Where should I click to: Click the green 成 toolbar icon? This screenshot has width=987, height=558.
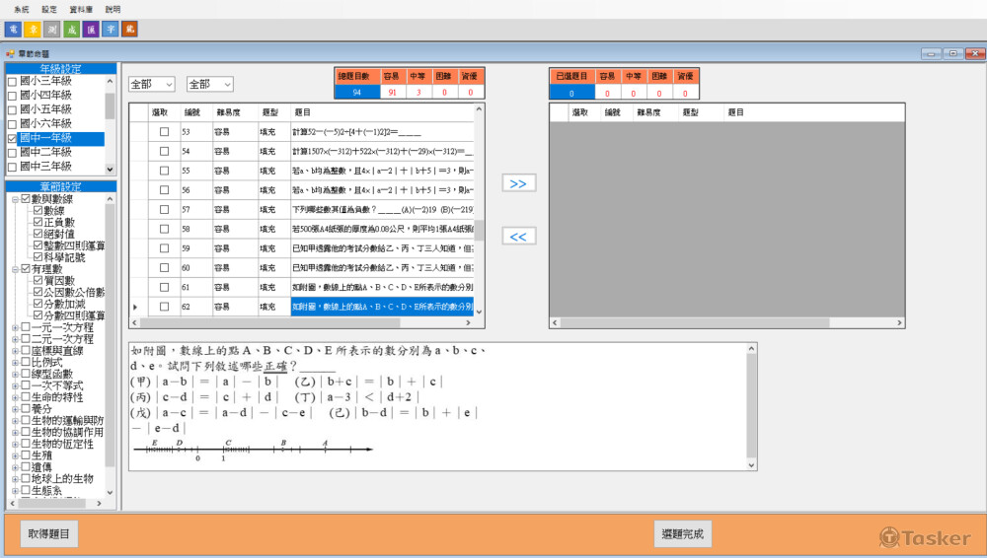(x=71, y=29)
